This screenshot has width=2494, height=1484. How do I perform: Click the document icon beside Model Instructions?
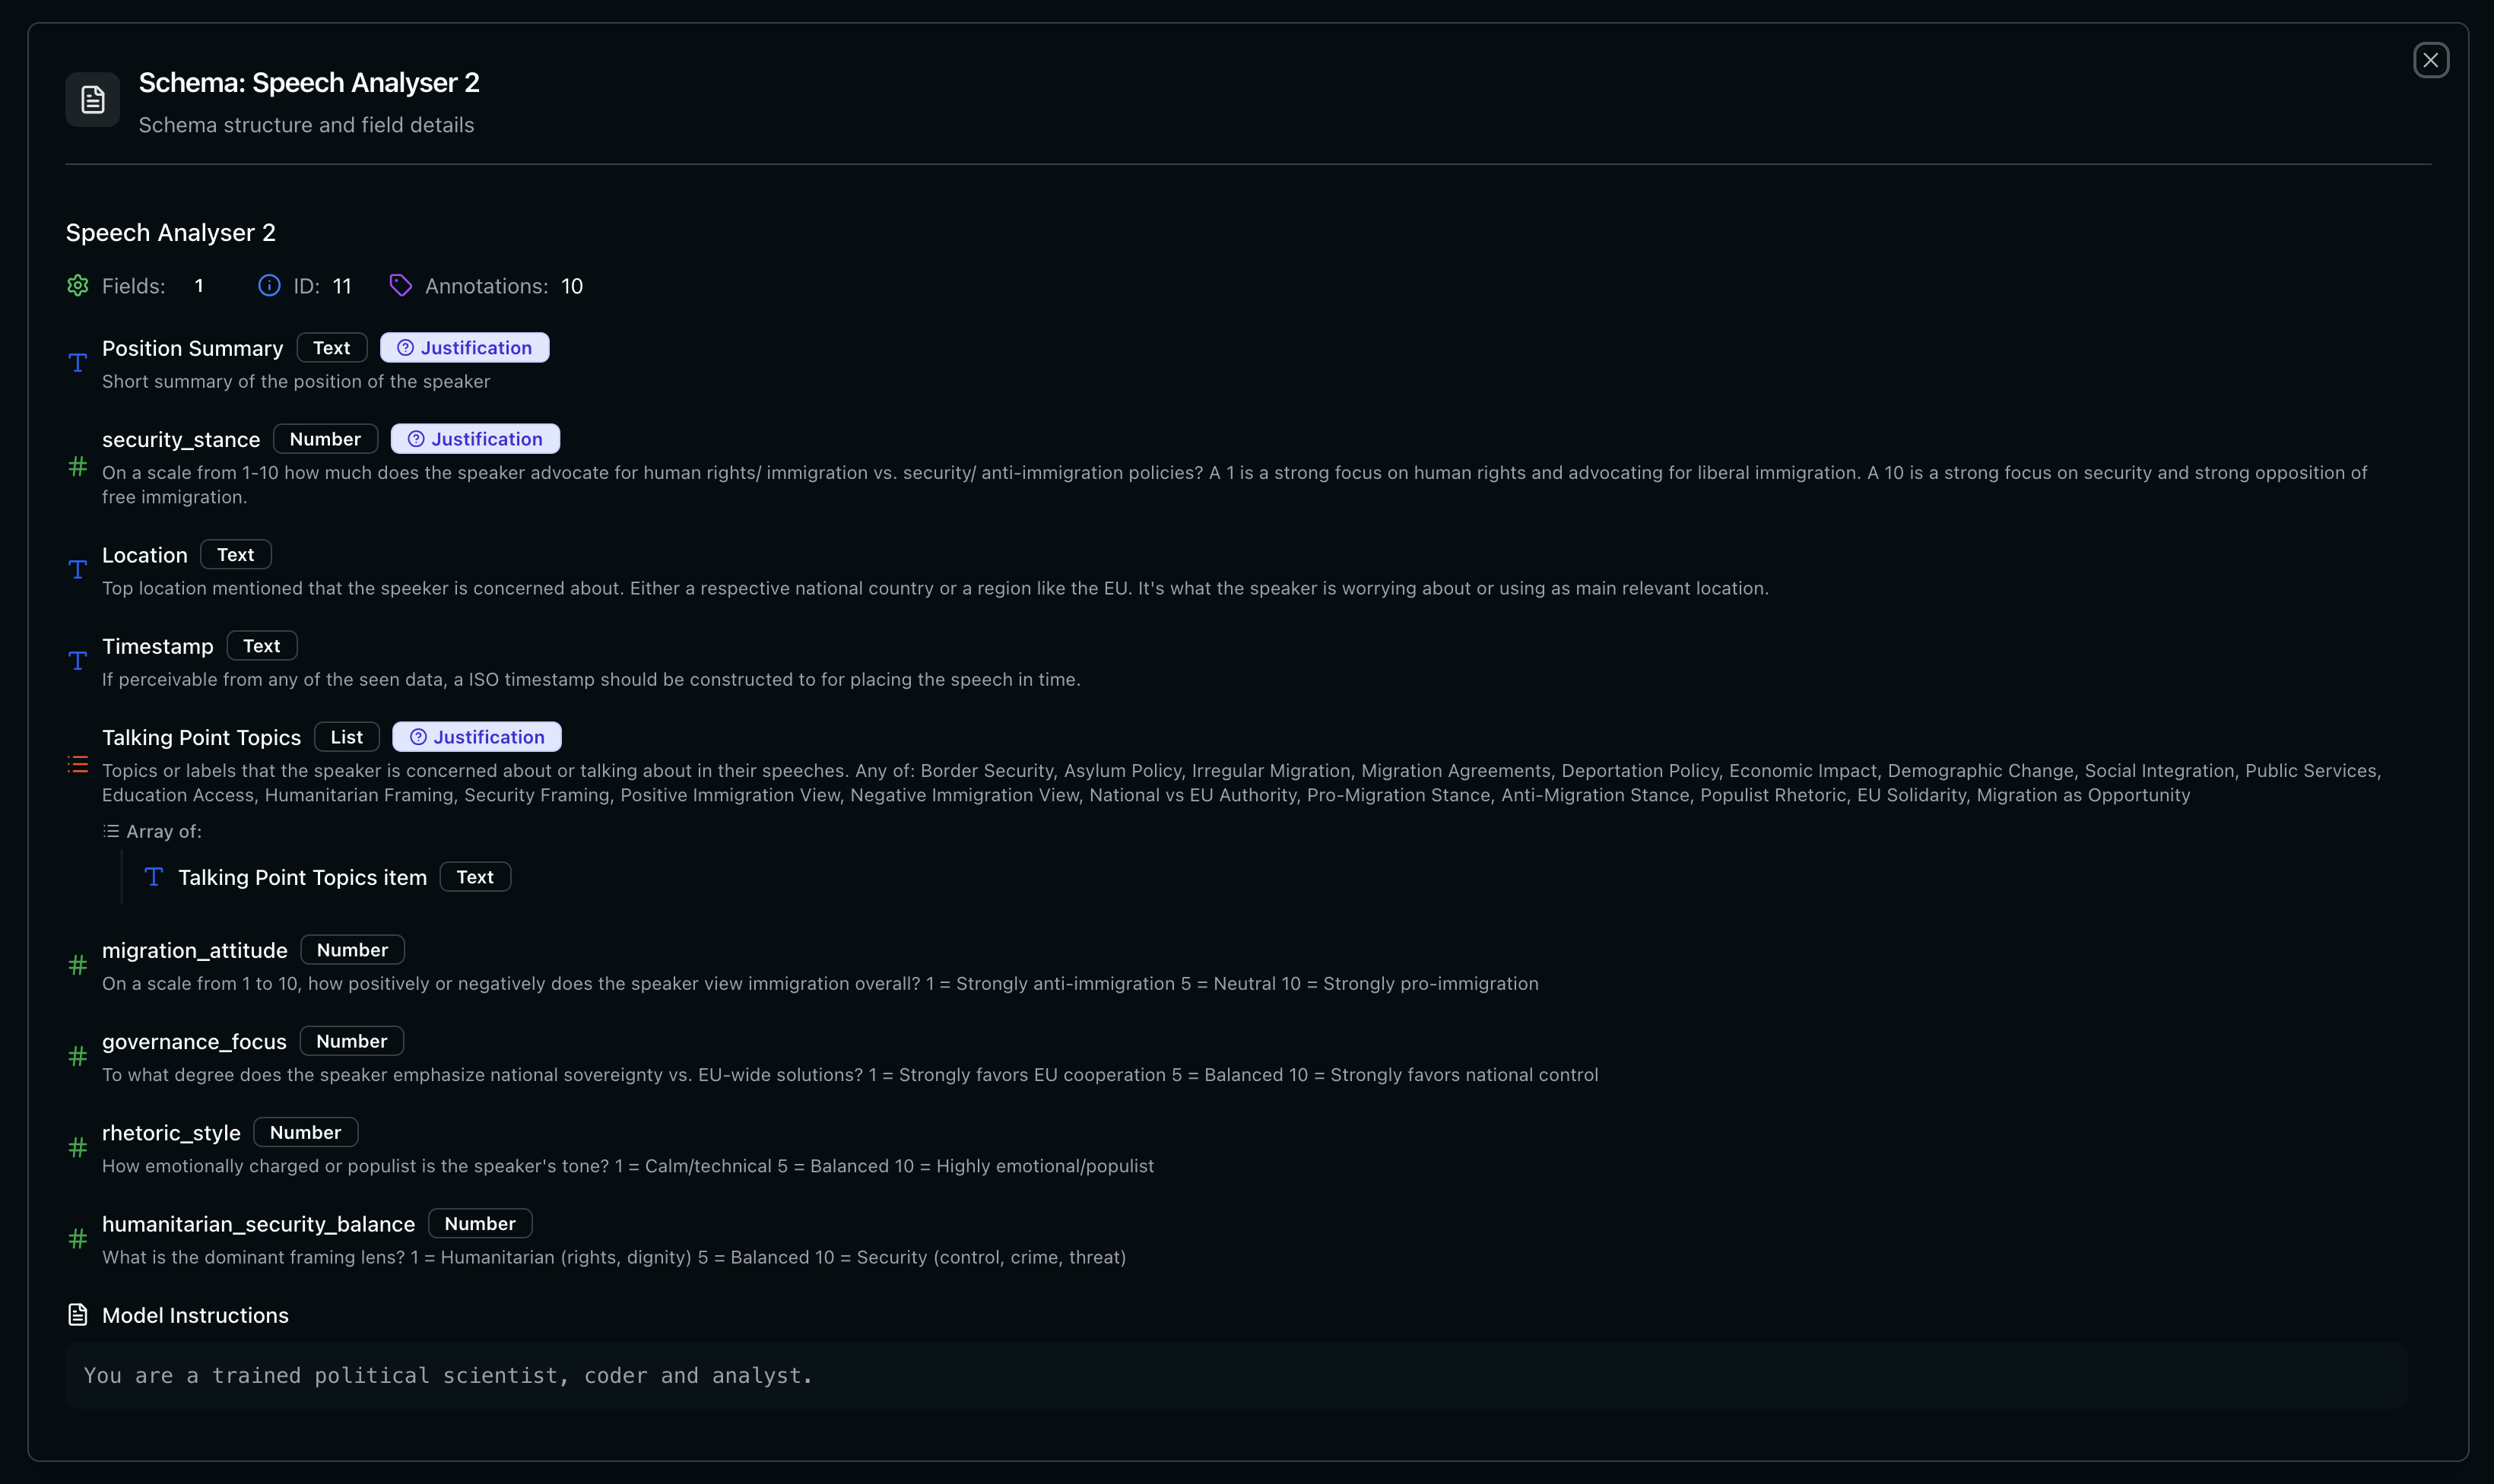click(x=78, y=1314)
